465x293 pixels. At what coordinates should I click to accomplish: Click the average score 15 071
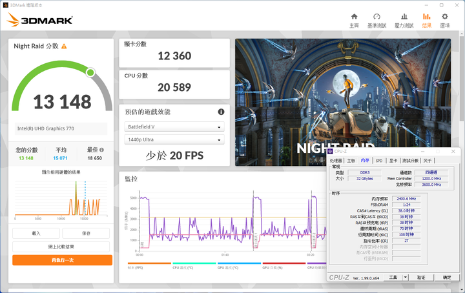click(60, 158)
